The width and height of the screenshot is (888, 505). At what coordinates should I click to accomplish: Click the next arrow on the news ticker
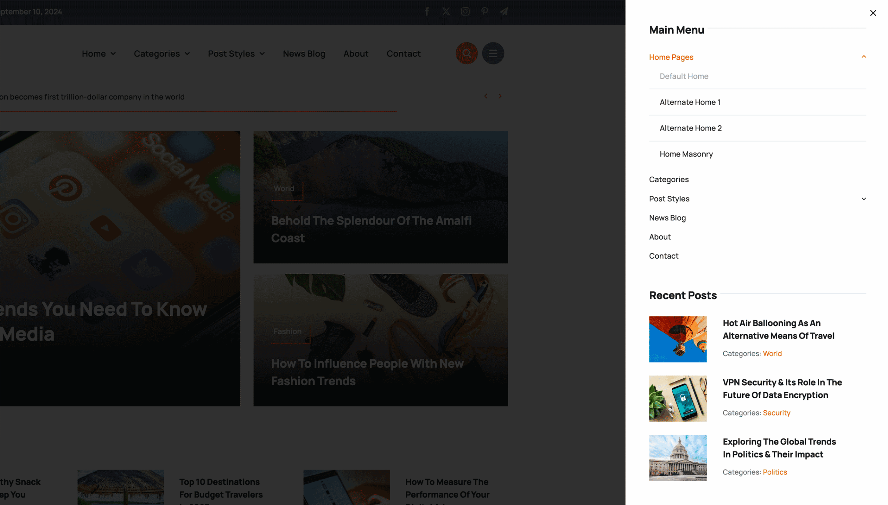(500, 96)
